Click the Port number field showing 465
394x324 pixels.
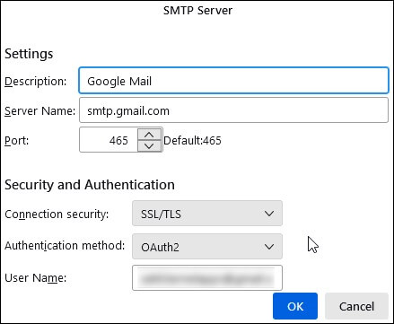(x=109, y=140)
